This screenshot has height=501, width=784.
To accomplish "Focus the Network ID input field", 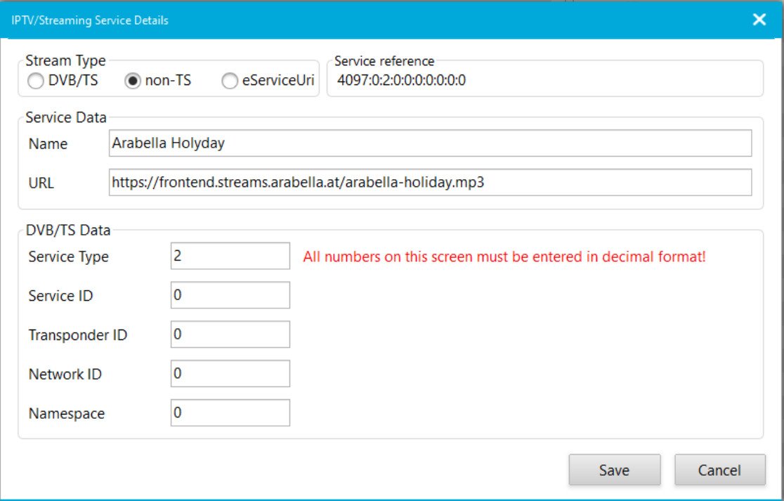I will (230, 375).
